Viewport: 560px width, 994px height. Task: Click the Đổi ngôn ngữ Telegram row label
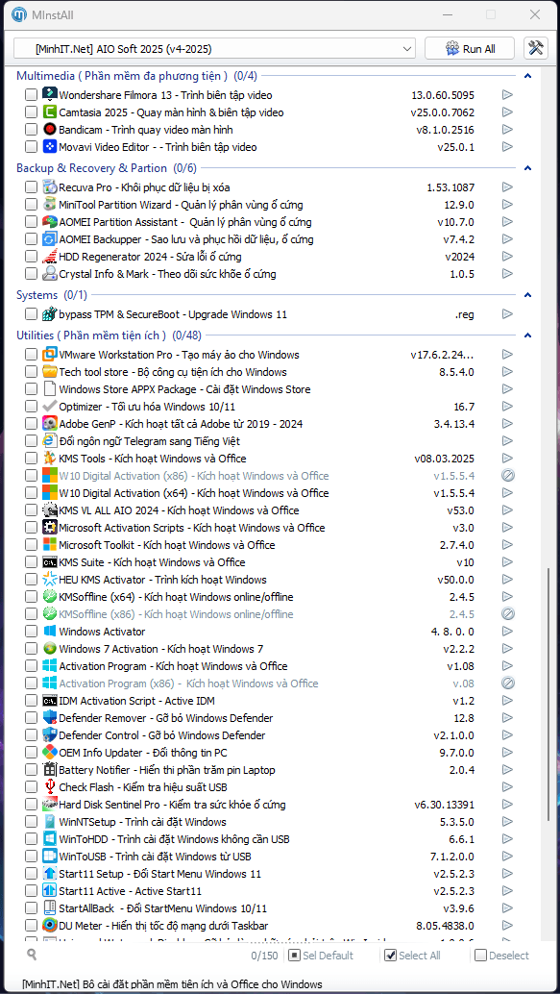[x=150, y=441]
